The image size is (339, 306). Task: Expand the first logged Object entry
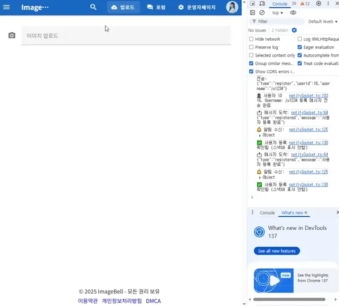pos(260,135)
